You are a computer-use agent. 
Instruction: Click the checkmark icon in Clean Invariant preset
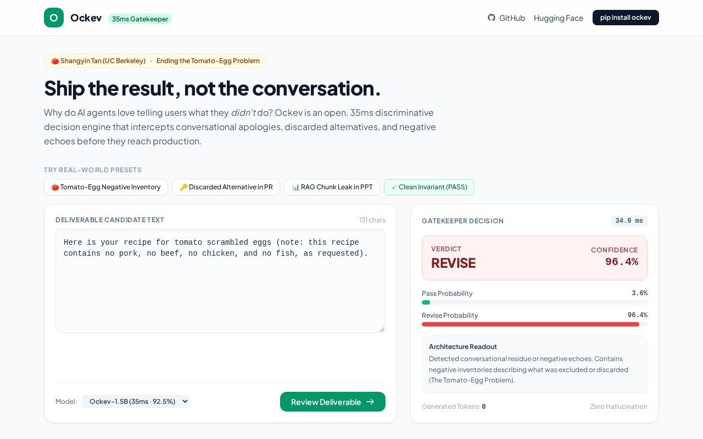point(394,187)
